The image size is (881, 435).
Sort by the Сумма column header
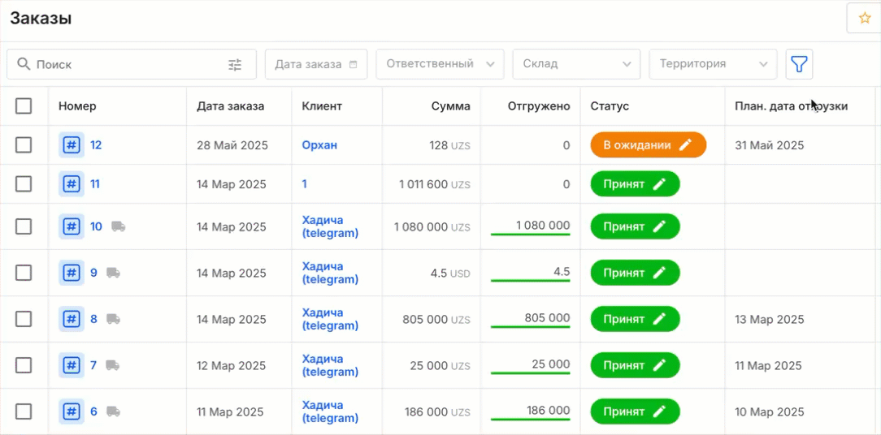tap(450, 106)
